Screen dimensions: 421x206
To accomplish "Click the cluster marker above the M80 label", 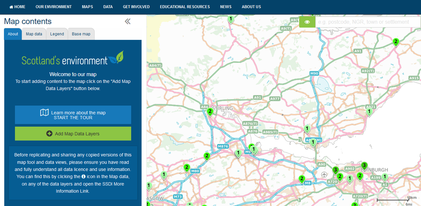I will (x=187, y=168).
